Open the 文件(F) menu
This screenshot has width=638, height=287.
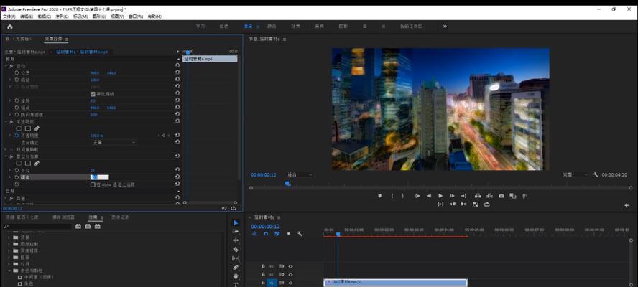pyautogui.click(x=9, y=17)
